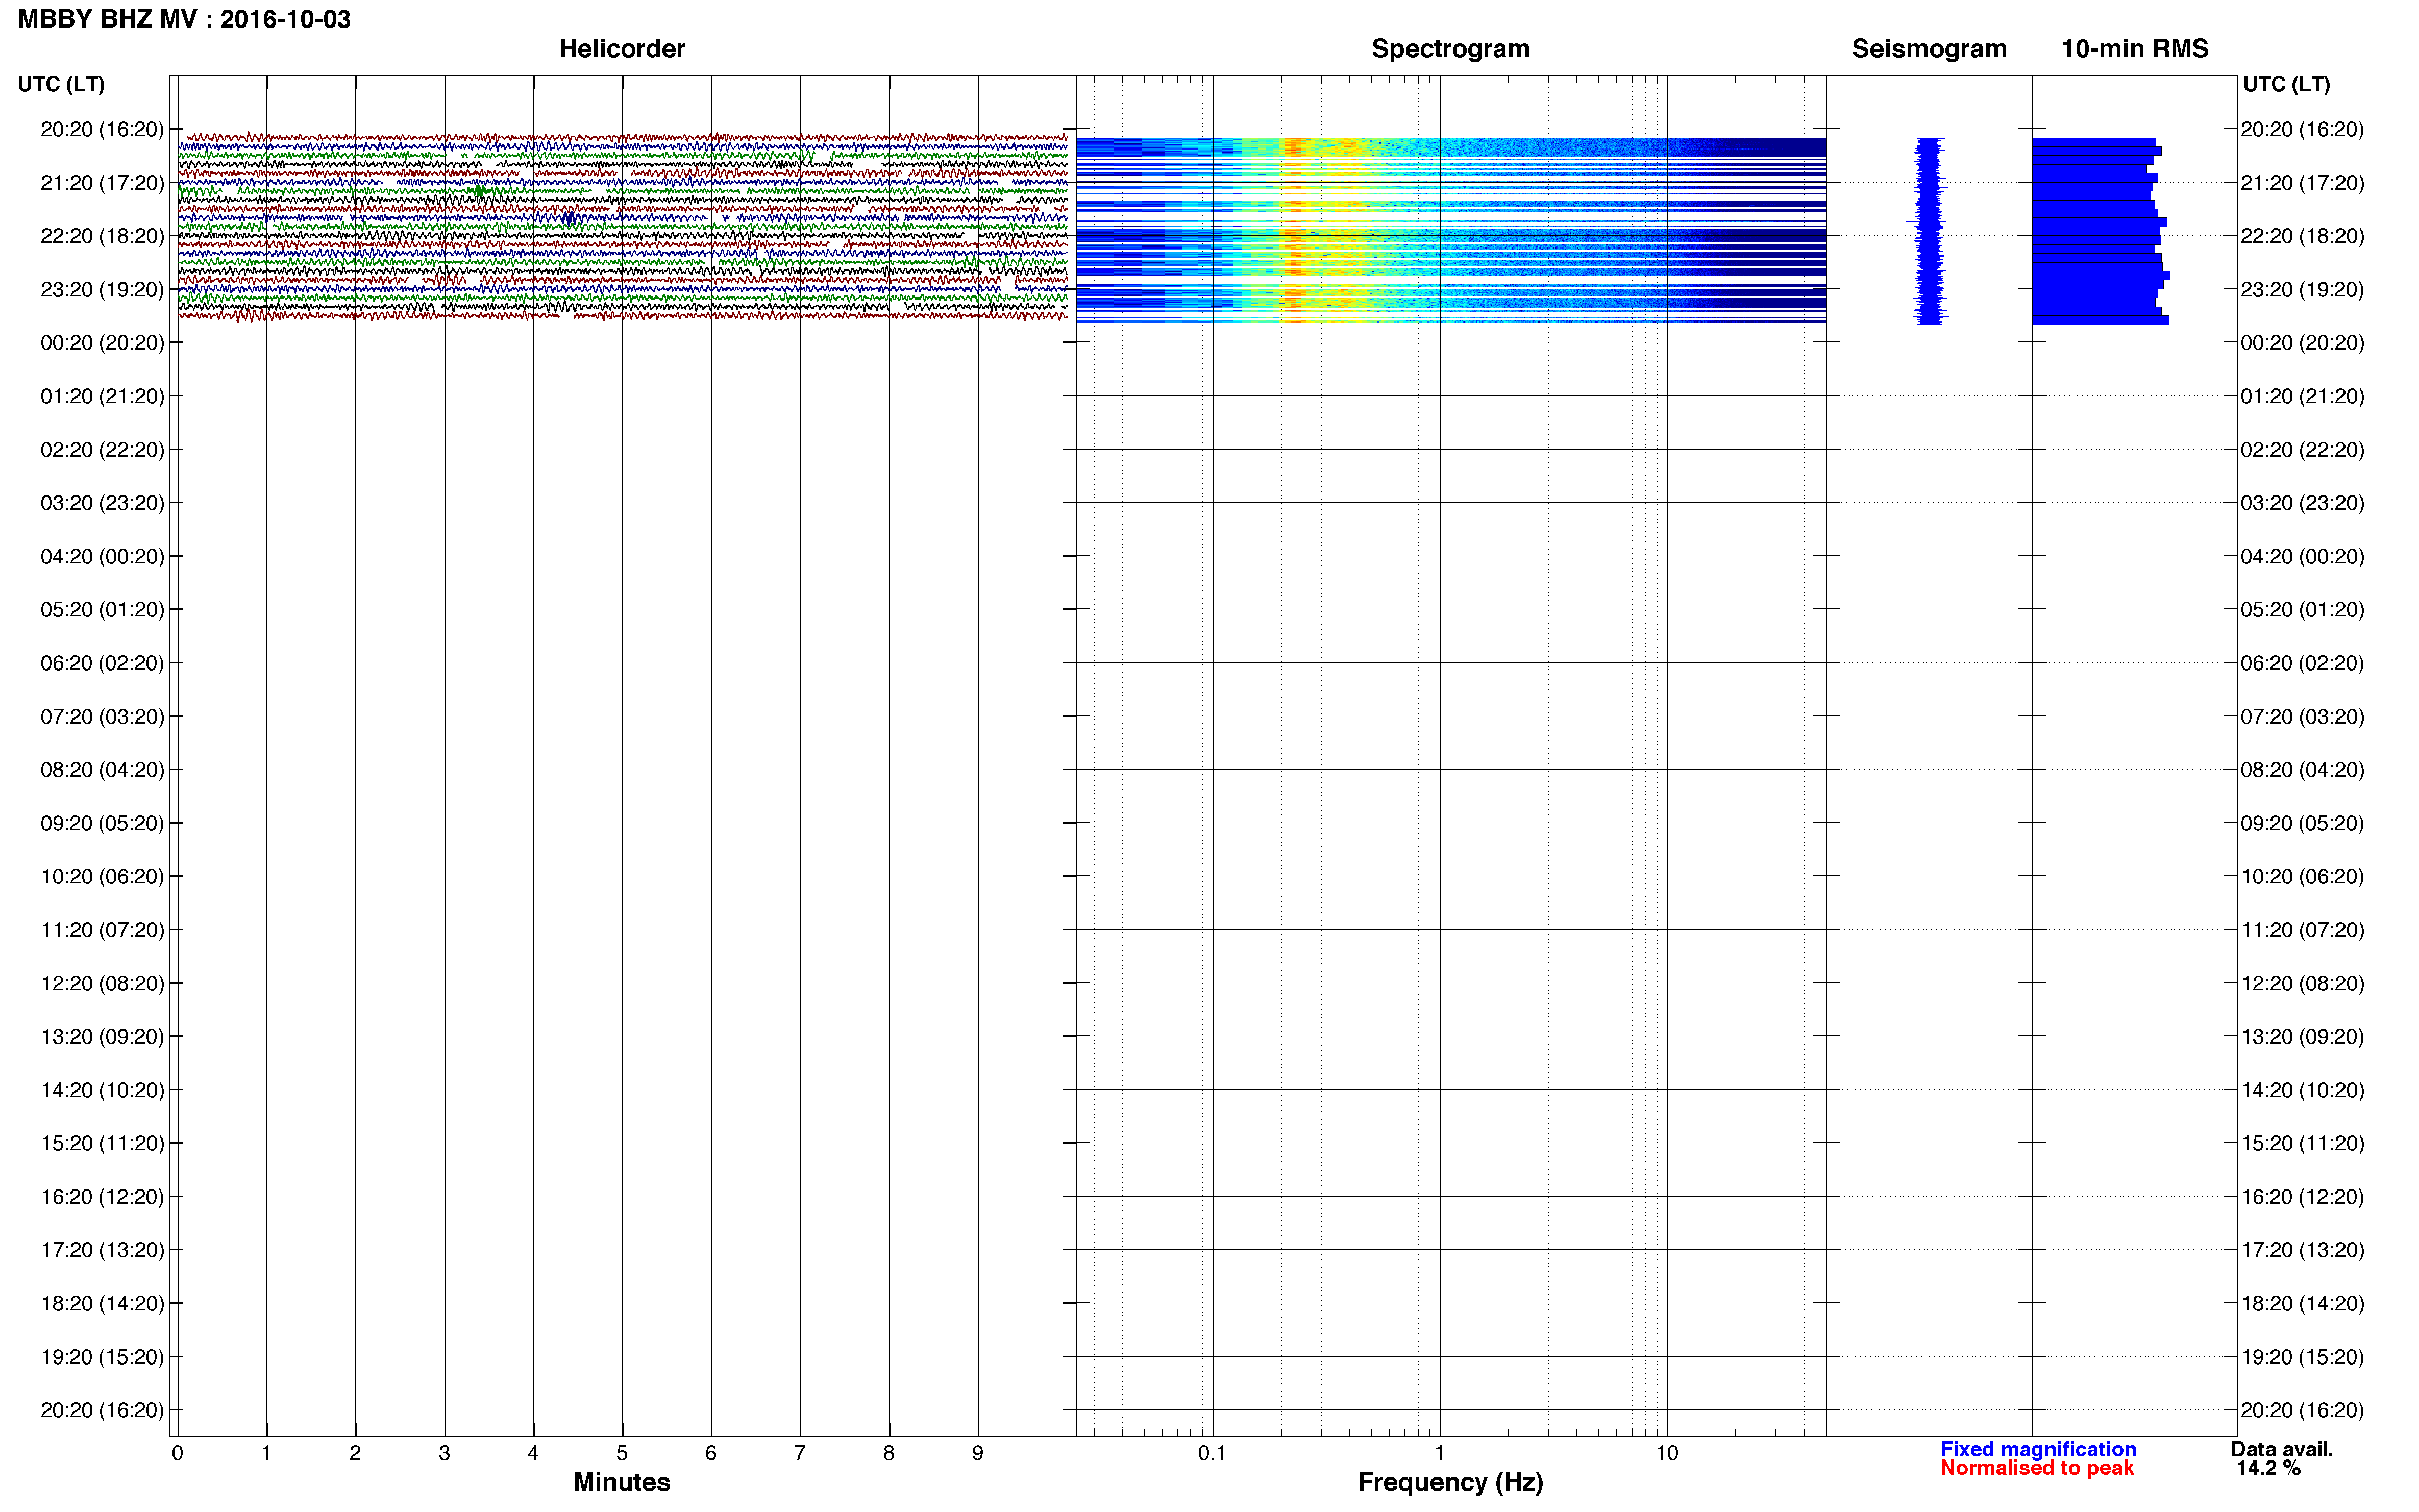The width and height of the screenshot is (2419, 1512).
Task: Click the left '15:20 (11:20)' time label
Action: [102, 1143]
